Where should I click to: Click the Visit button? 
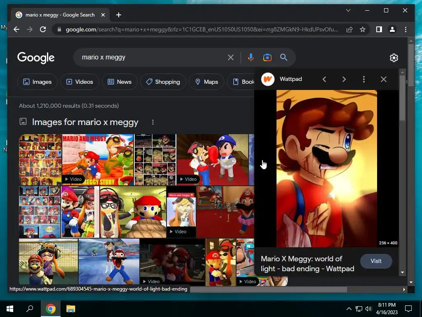pos(376,261)
